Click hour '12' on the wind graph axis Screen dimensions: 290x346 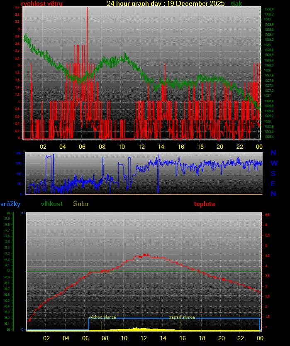pyautogui.click(x=141, y=147)
